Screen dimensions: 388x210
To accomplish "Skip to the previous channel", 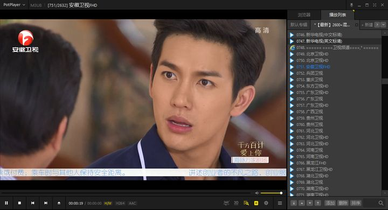I will click(33, 203).
